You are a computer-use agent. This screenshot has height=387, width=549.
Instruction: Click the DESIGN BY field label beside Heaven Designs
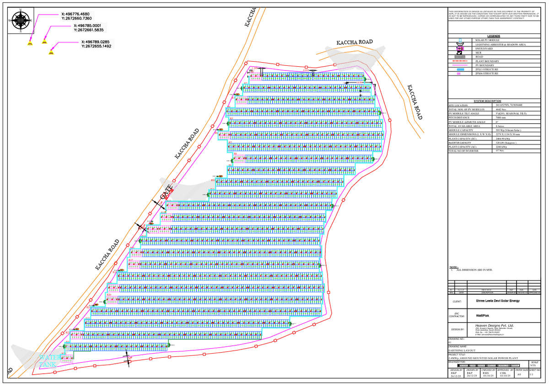point(458,329)
